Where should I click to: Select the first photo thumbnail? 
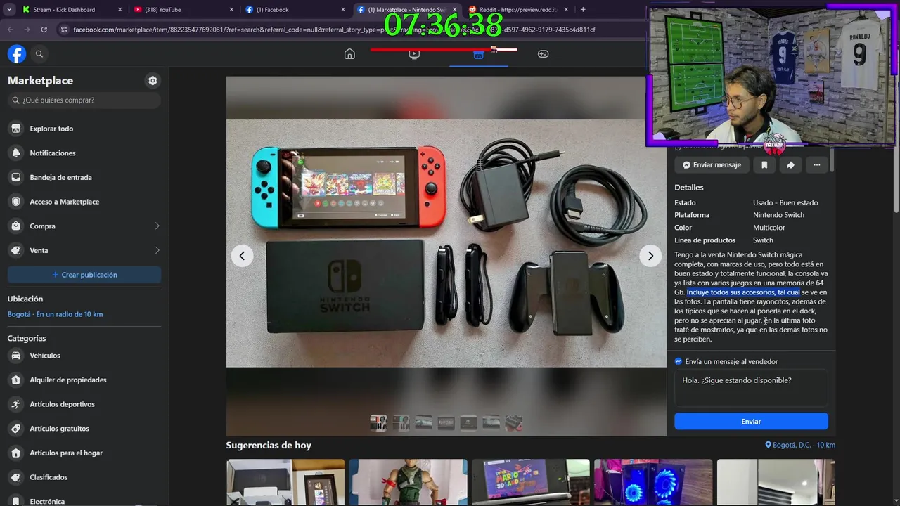click(x=378, y=423)
